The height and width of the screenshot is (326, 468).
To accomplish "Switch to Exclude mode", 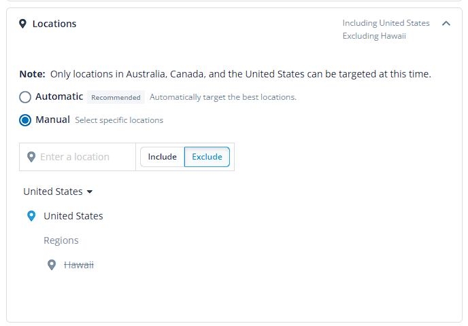I will click(207, 157).
